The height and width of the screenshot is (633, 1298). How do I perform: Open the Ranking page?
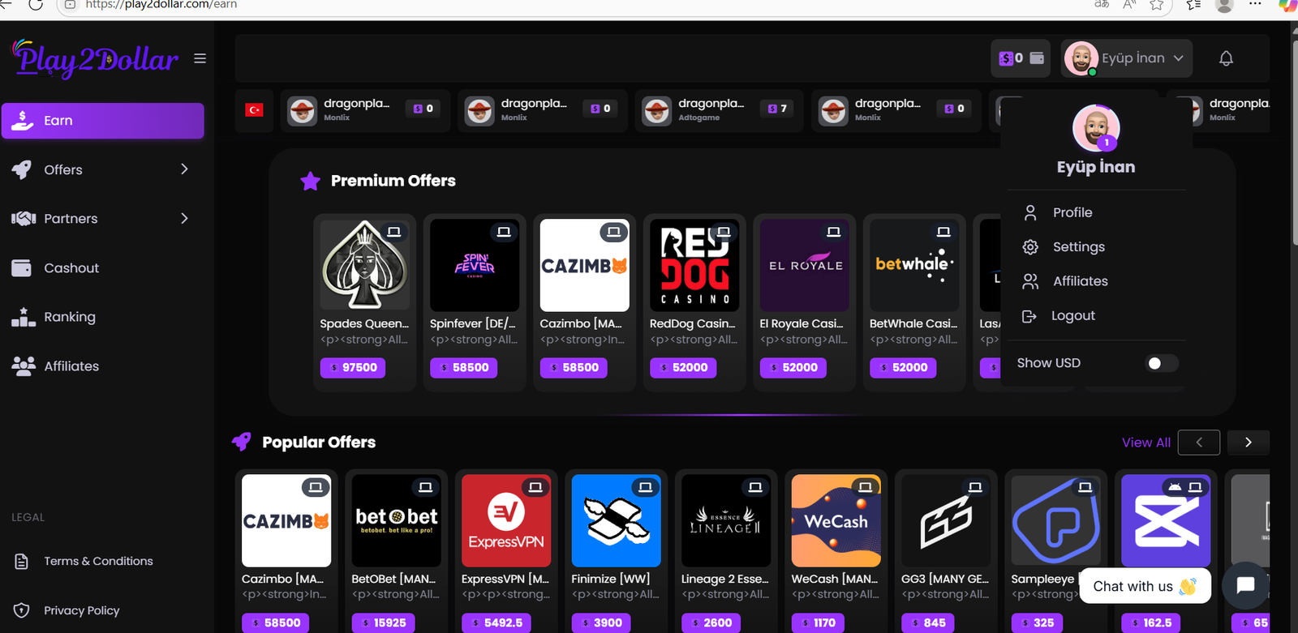(102, 317)
